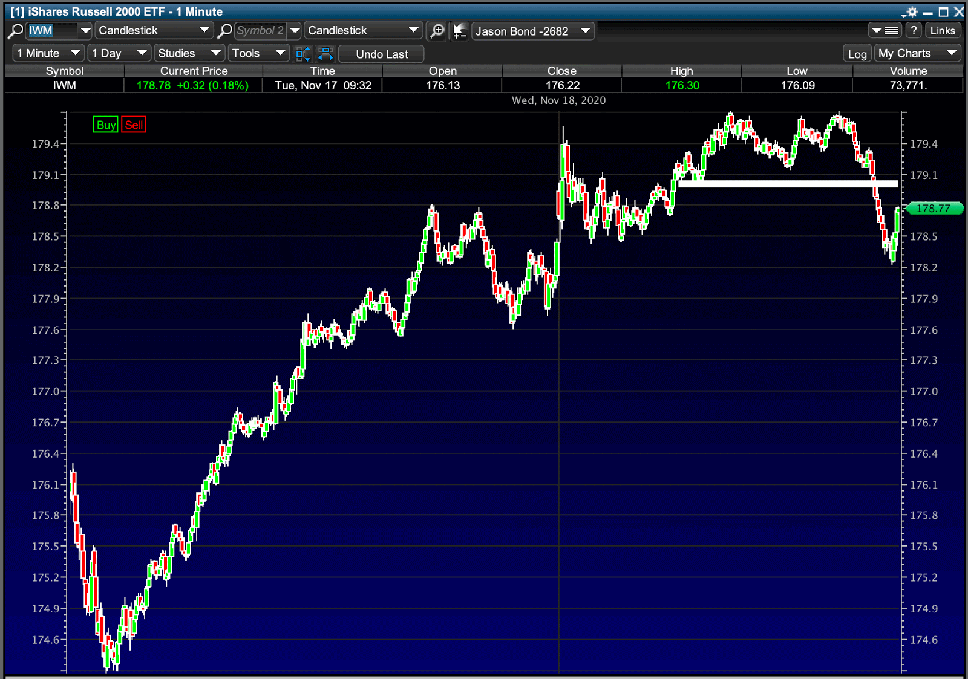
Task: Click the 178.78 +0.32 (0.18%) price cell
Action: [x=192, y=85]
